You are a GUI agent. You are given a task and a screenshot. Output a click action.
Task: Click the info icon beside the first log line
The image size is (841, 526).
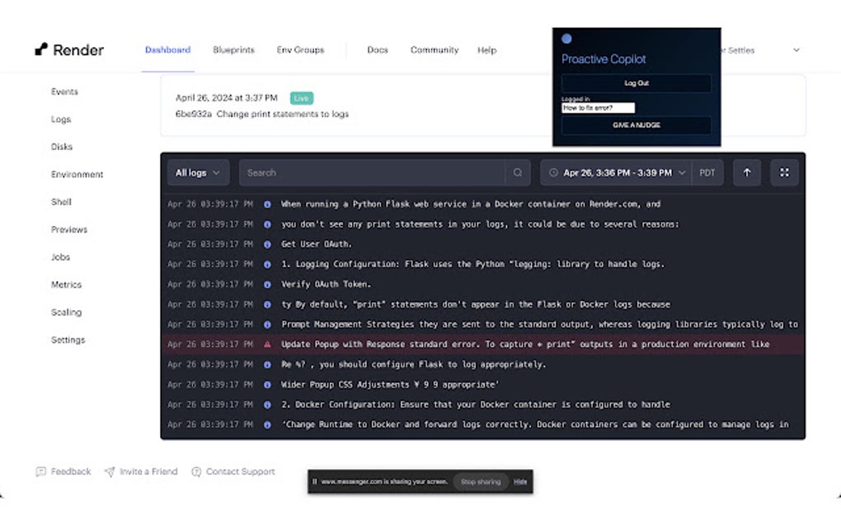(x=266, y=204)
